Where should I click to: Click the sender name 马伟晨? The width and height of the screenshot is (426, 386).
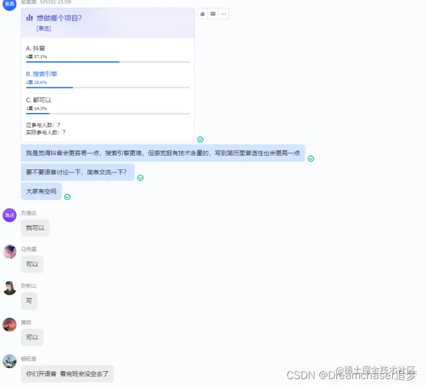pyautogui.click(x=29, y=249)
